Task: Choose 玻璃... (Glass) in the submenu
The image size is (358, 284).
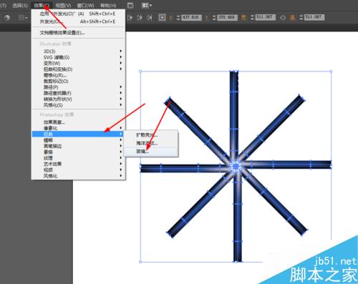Action: (151, 151)
